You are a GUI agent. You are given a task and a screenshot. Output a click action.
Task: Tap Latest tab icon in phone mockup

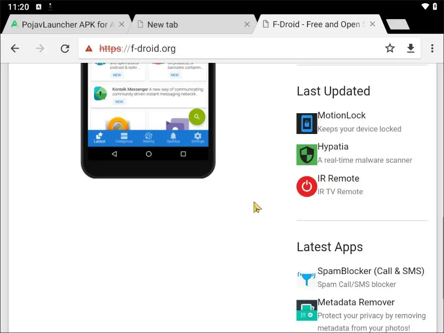point(100,137)
